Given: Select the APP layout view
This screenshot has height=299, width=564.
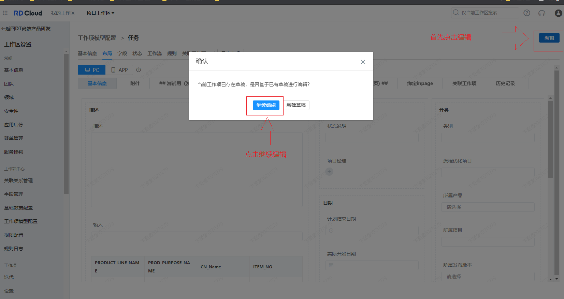Looking at the screenshot, I should pyautogui.click(x=119, y=70).
